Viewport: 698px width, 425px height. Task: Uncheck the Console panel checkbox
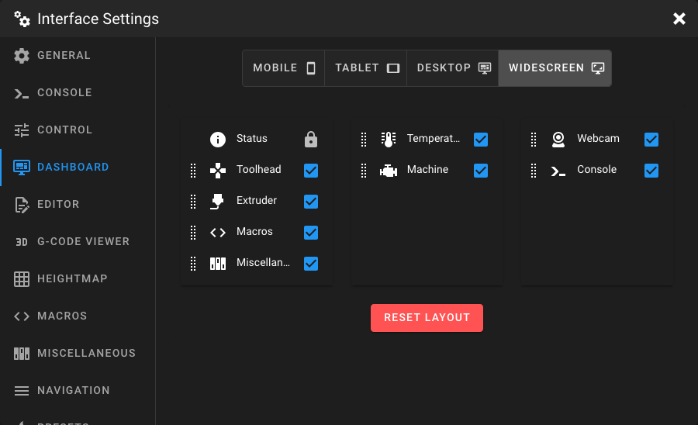pyautogui.click(x=651, y=171)
